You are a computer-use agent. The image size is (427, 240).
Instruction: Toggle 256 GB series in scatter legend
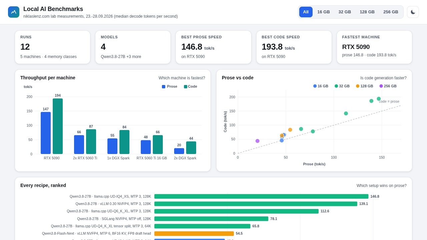[388, 86]
